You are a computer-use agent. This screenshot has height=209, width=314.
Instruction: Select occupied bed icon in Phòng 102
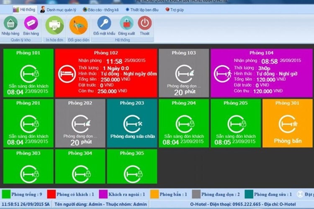click(67, 74)
